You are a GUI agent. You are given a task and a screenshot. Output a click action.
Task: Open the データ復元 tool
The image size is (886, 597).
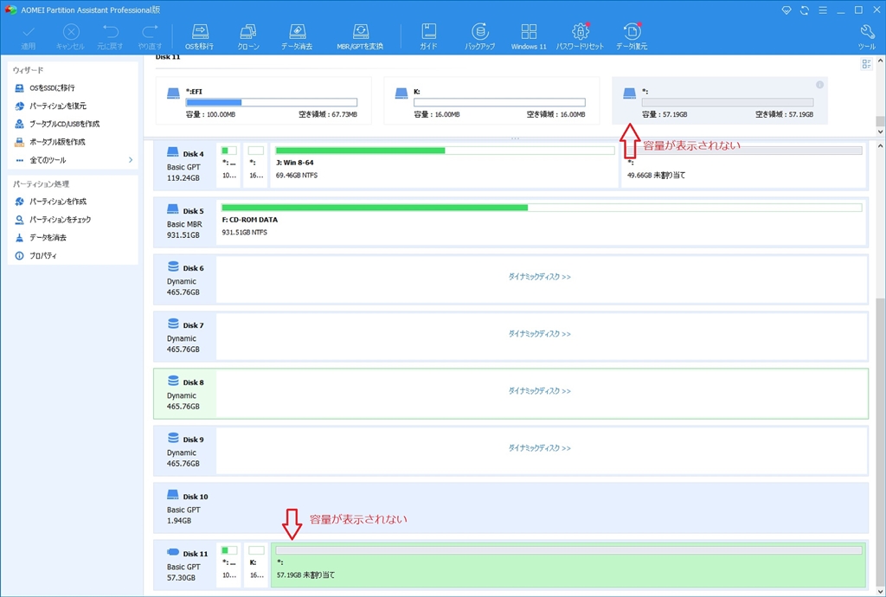[632, 37]
